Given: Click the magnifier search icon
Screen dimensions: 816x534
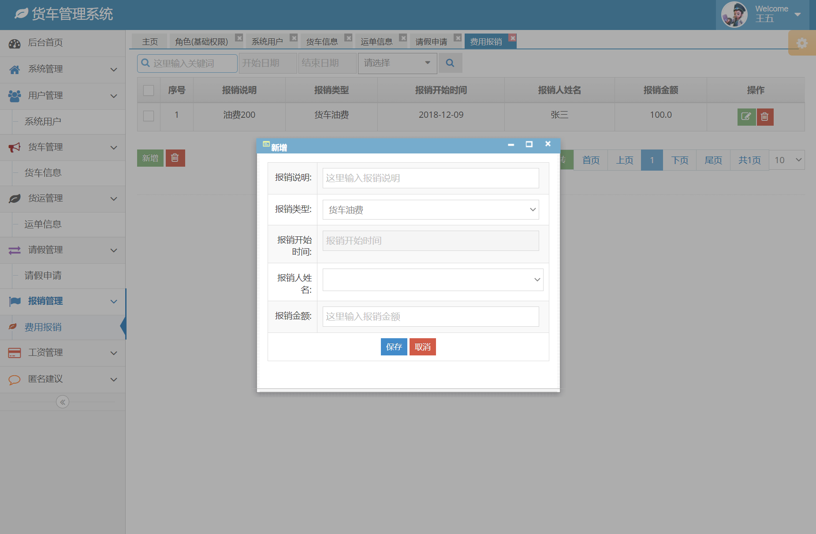Looking at the screenshot, I should (450, 63).
